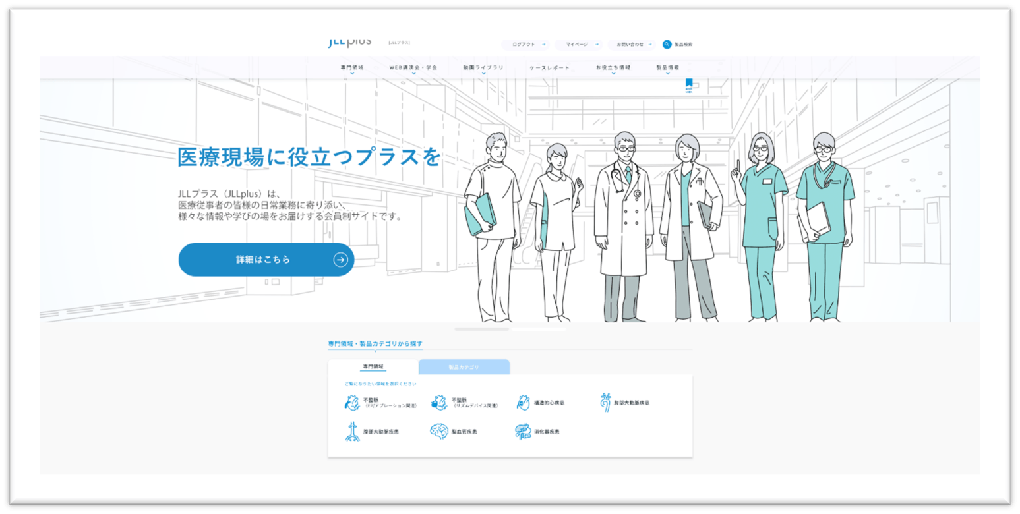Image resolution: width=1020 pixels, height=514 pixels.
Task: Click the 構造的心疾患 heart icon
Action: pos(522,402)
